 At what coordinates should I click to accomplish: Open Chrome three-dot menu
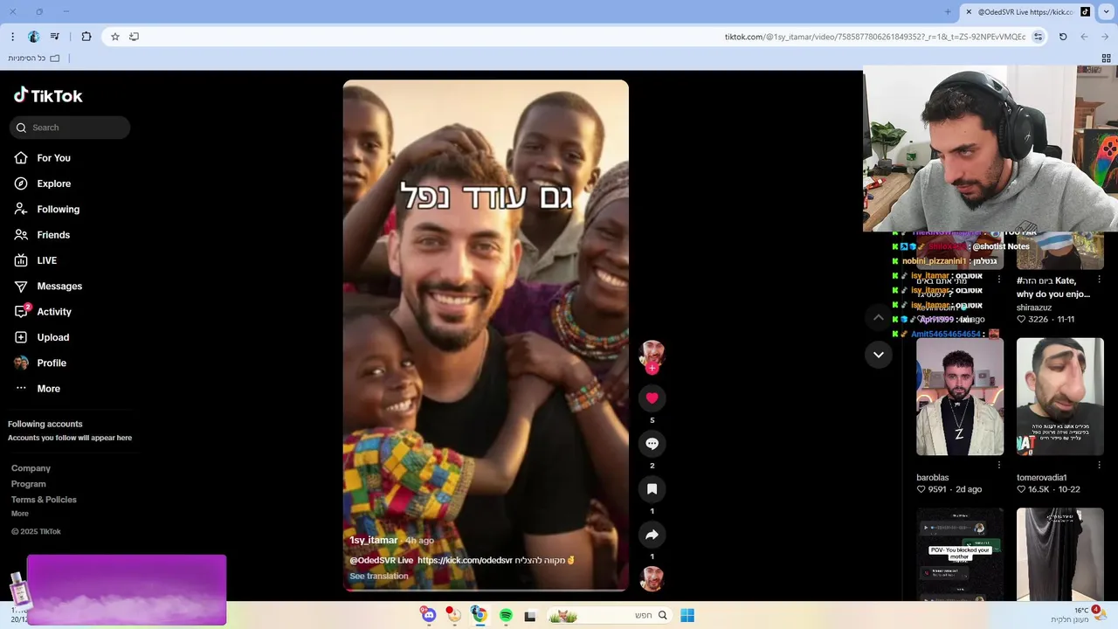coord(12,37)
